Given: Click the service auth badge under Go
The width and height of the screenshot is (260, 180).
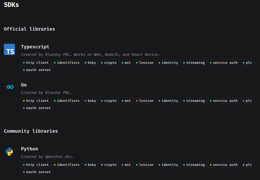Looking at the screenshot, I should [x=224, y=101].
